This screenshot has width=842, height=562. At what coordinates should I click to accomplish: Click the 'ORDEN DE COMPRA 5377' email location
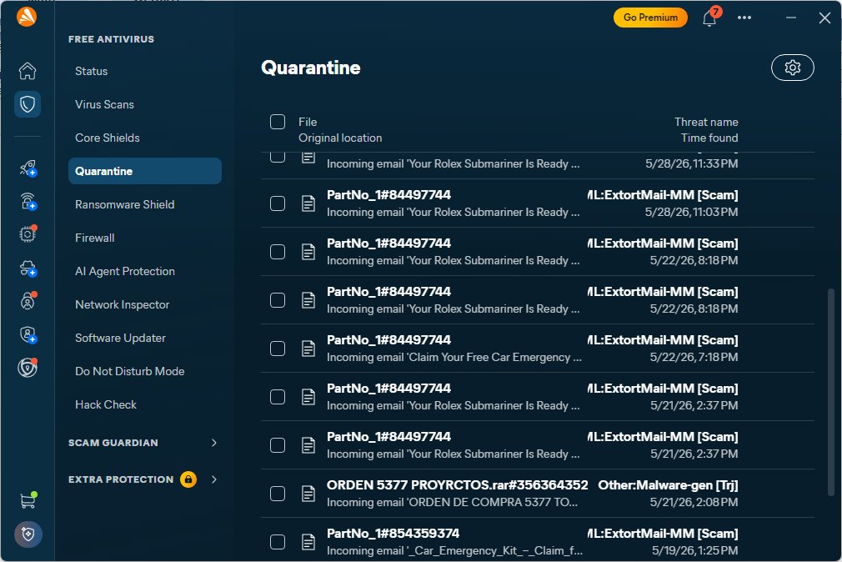(452, 502)
